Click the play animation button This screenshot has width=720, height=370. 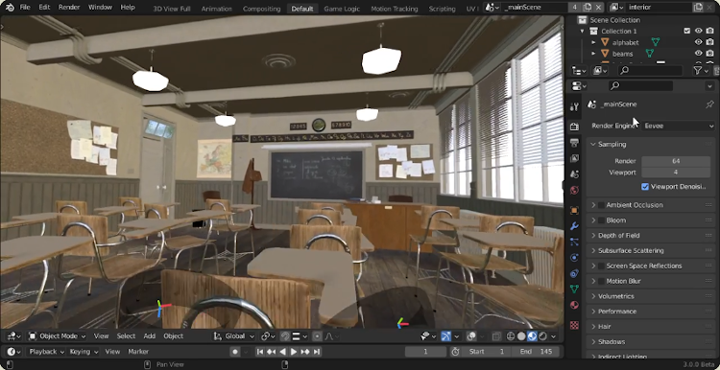(x=294, y=352)
